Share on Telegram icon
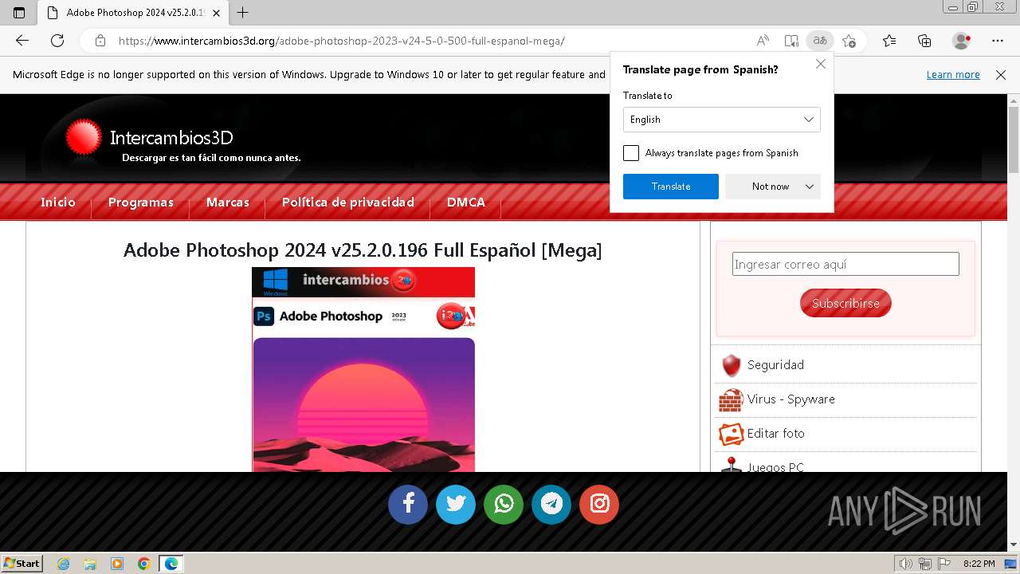 [551, 504]
